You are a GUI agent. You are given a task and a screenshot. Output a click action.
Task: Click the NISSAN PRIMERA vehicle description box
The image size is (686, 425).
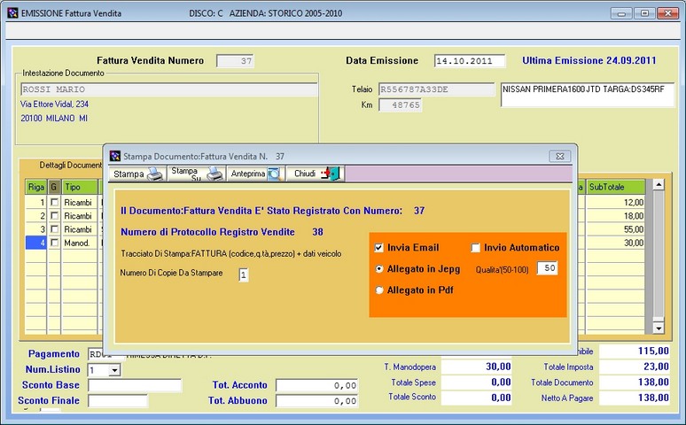point(587,95)
